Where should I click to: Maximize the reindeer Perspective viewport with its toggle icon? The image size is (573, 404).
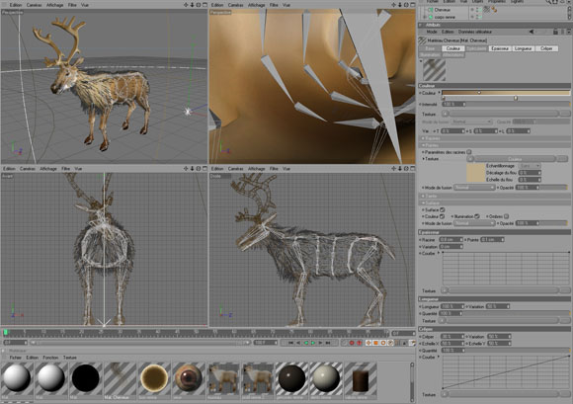tap(205, 5)
